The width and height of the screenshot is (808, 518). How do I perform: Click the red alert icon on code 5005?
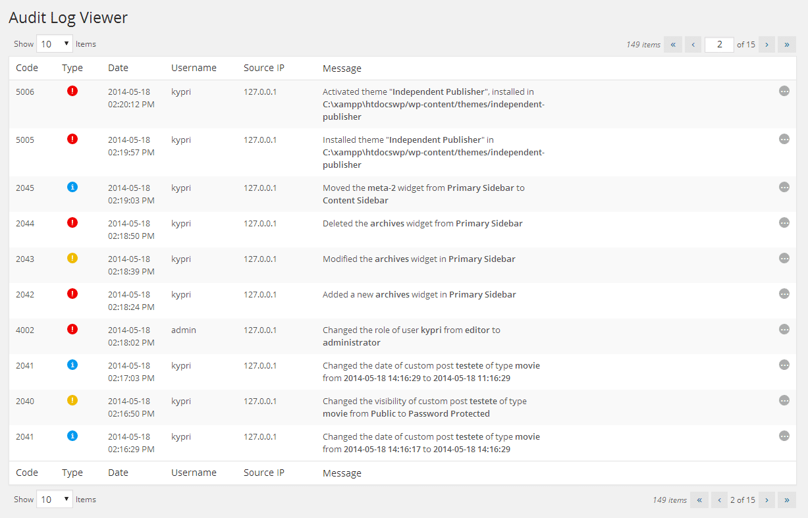[x=72, y=139]
